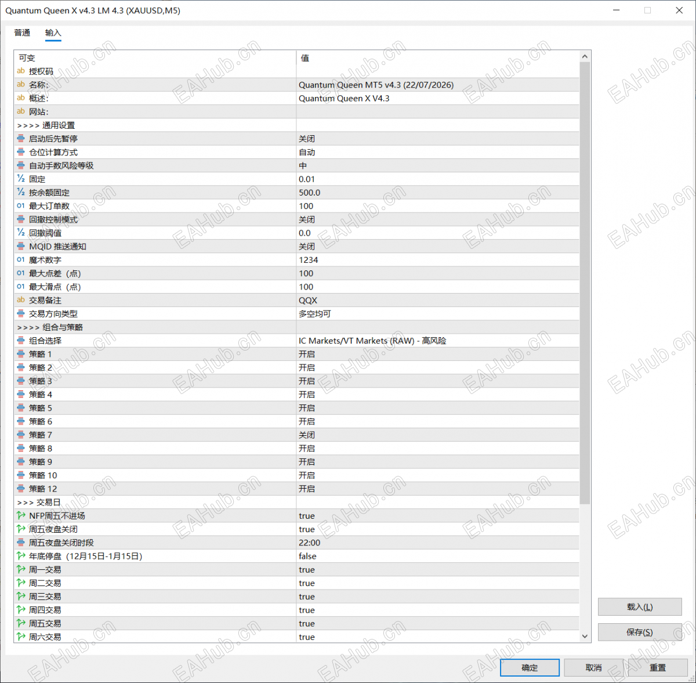Edit 固定 lot value 0.01
This screenshot has width=696, height=683.
437,179
